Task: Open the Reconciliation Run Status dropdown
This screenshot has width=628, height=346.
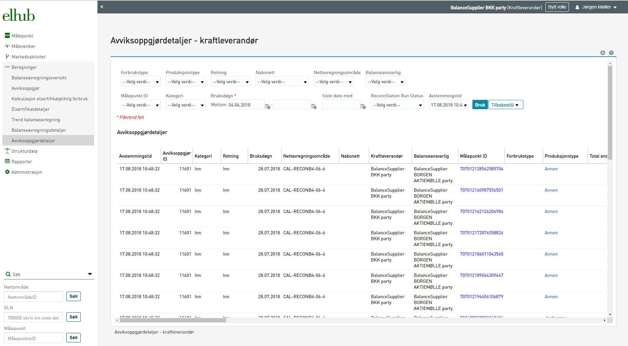Action: [397, 105]
